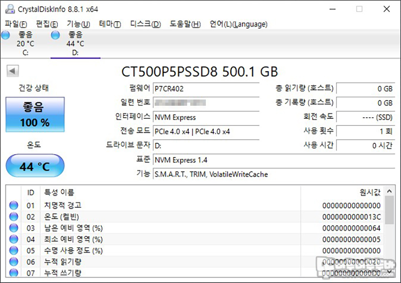The height and width of the screenshot is (283, 401).
Task: Select the 치명적 경고 attribute row
Action: coord(195,205)
